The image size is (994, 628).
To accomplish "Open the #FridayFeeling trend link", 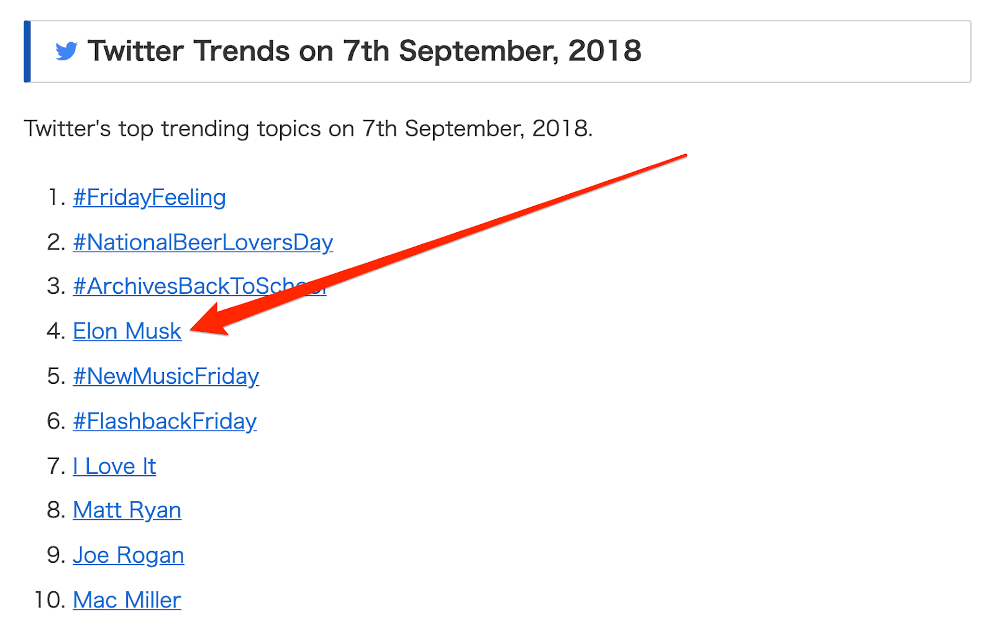I will (149, 198).
